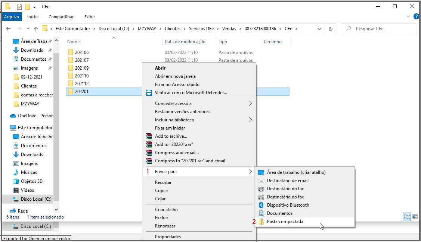The width and height of the screenshot is (421, 242).
Task: Click the WinRAR icon beside Add to archive
Action: [x=149, y=136]
